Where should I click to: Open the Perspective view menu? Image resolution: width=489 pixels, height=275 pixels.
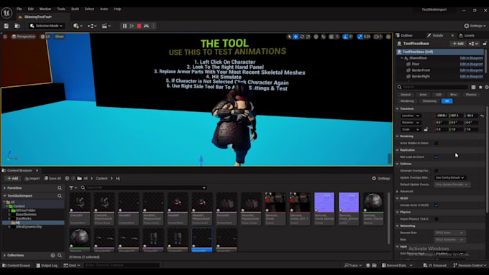(x=24, y=37)
